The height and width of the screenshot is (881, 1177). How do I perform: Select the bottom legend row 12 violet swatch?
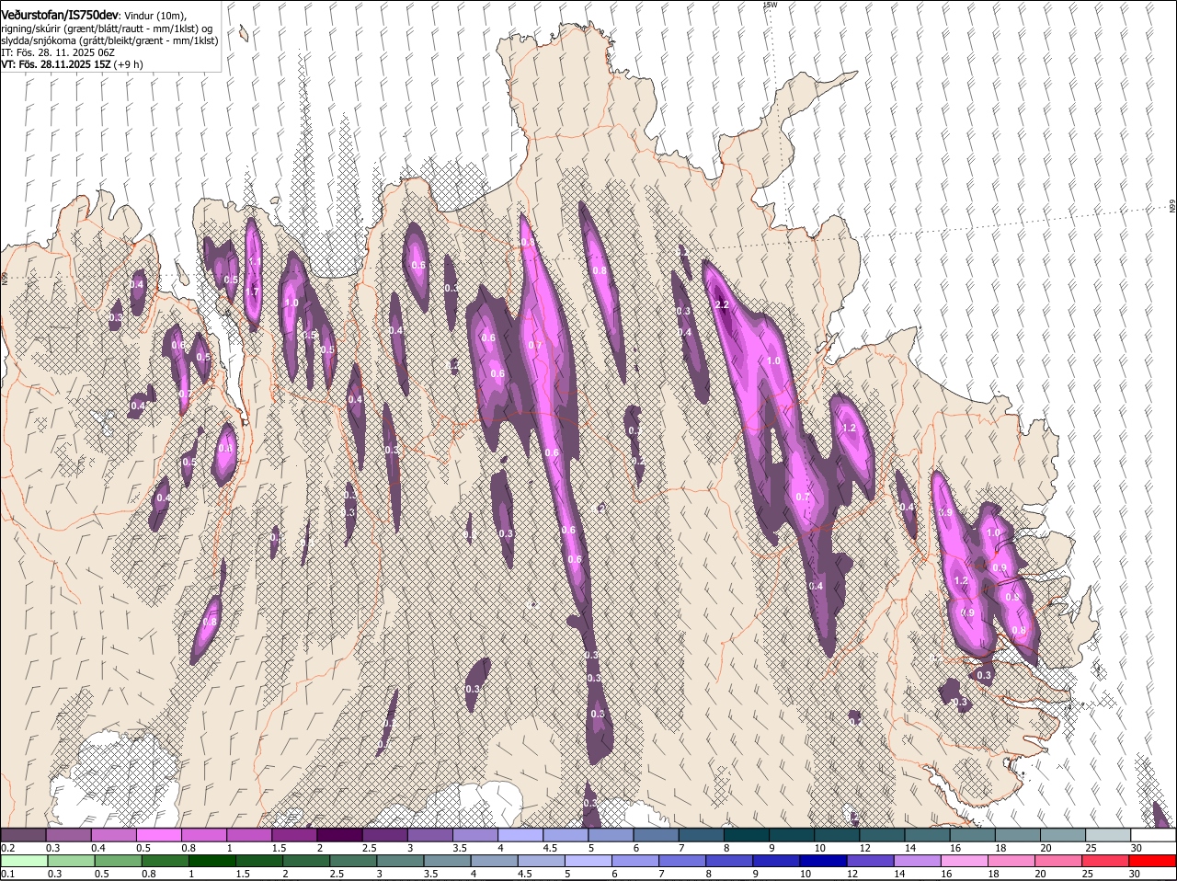pos(870,862)
